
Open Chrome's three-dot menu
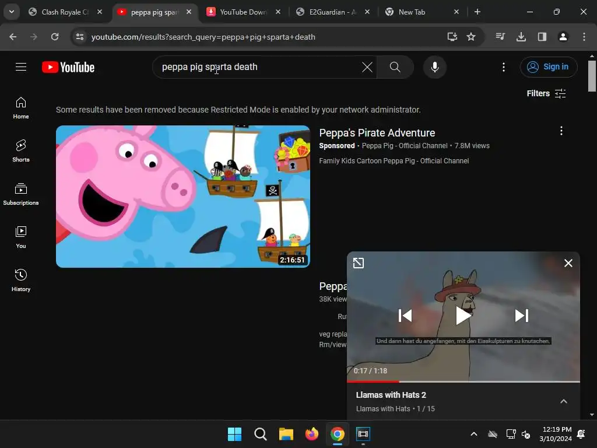click(584, 37)
